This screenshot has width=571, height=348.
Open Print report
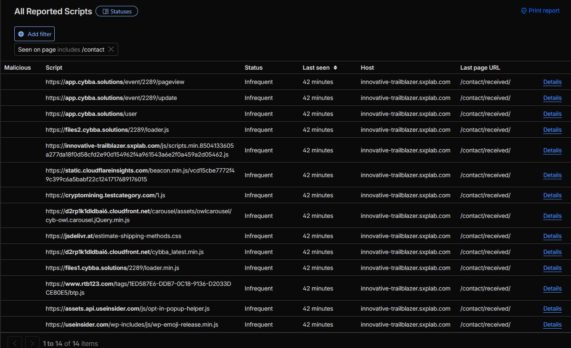pos(543,10)
